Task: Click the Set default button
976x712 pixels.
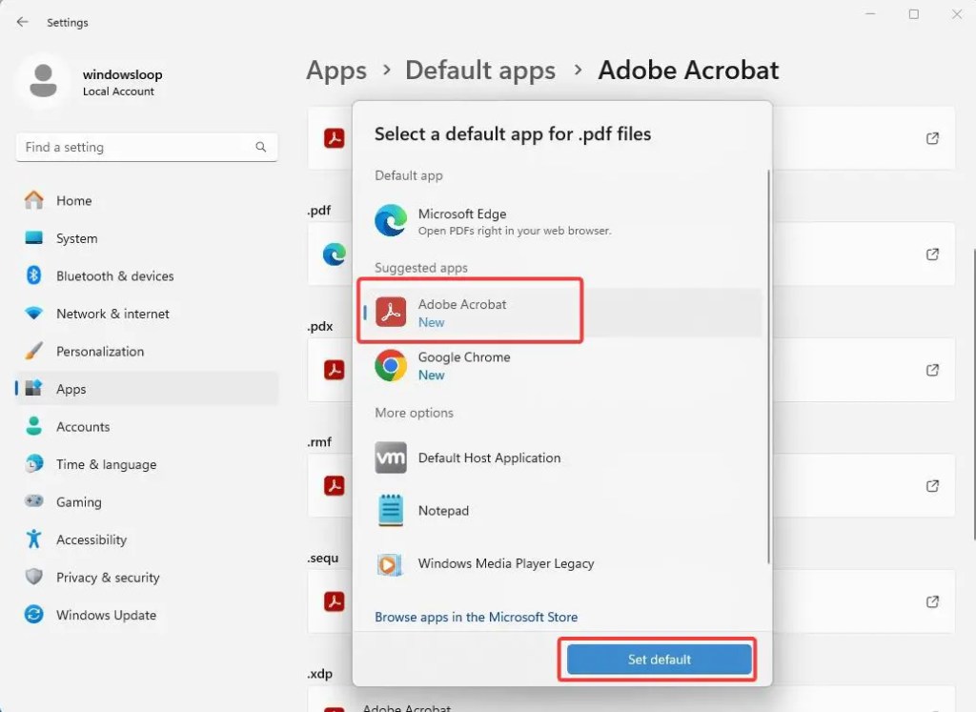Action: tap(658, 659)
